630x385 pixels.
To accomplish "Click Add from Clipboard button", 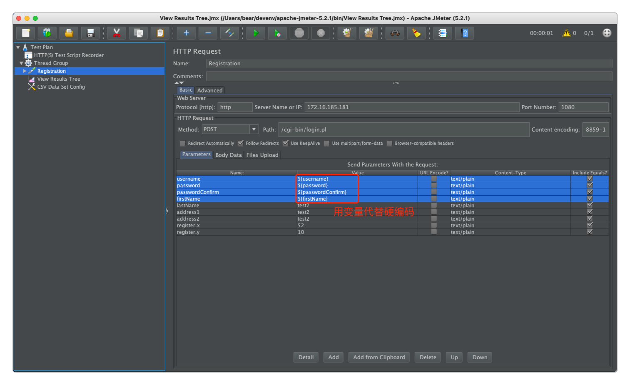I will tap(379, 357).
